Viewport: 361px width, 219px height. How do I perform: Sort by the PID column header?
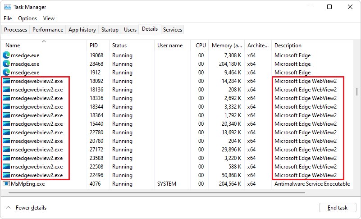pos(98,46)
